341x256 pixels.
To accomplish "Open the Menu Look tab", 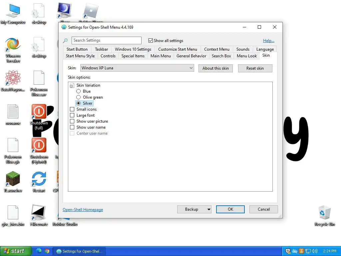I will point(247,56).
